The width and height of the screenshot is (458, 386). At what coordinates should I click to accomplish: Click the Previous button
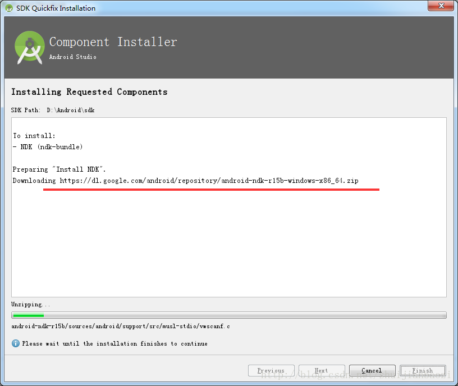coord(271,370)
